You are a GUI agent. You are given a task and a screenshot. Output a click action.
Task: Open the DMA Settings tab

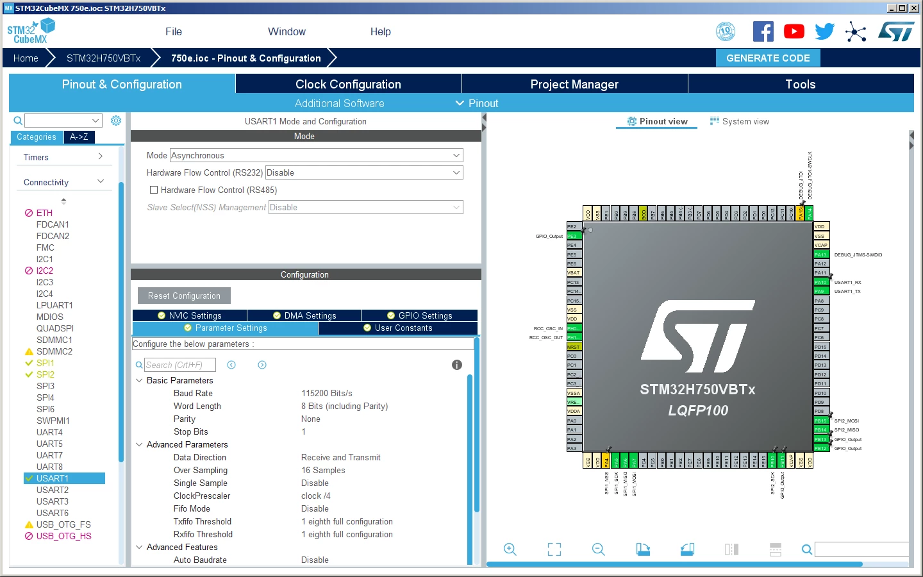pos(304,315)
